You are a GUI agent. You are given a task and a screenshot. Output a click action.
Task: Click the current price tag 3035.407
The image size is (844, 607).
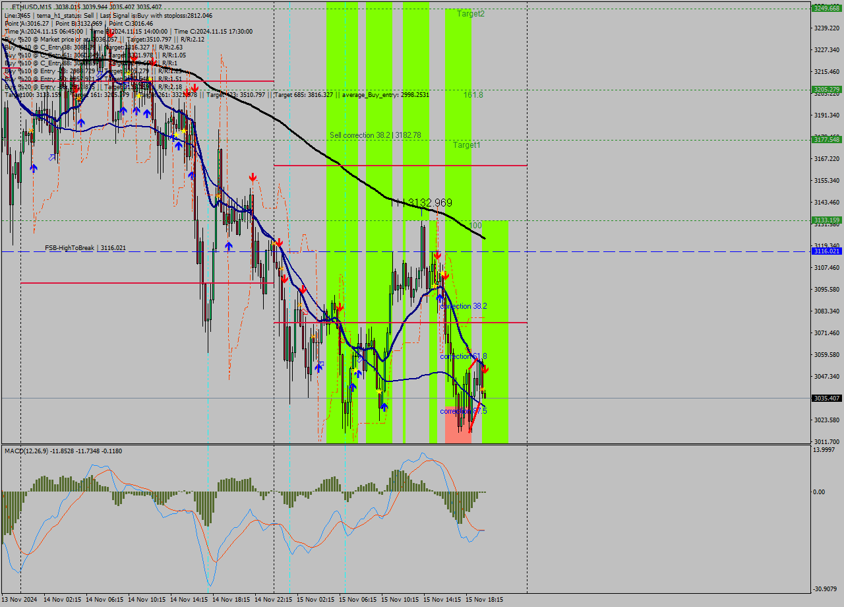click(x=826, y=398)
